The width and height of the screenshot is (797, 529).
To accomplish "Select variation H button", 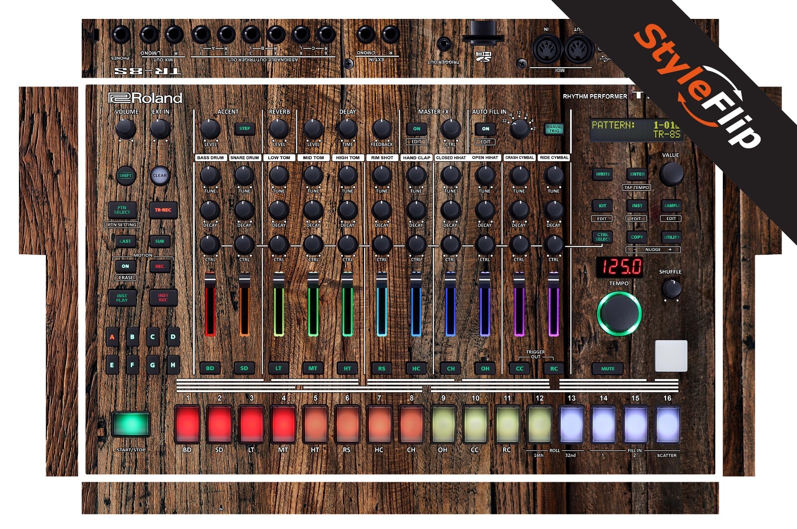I will (173, 365).
